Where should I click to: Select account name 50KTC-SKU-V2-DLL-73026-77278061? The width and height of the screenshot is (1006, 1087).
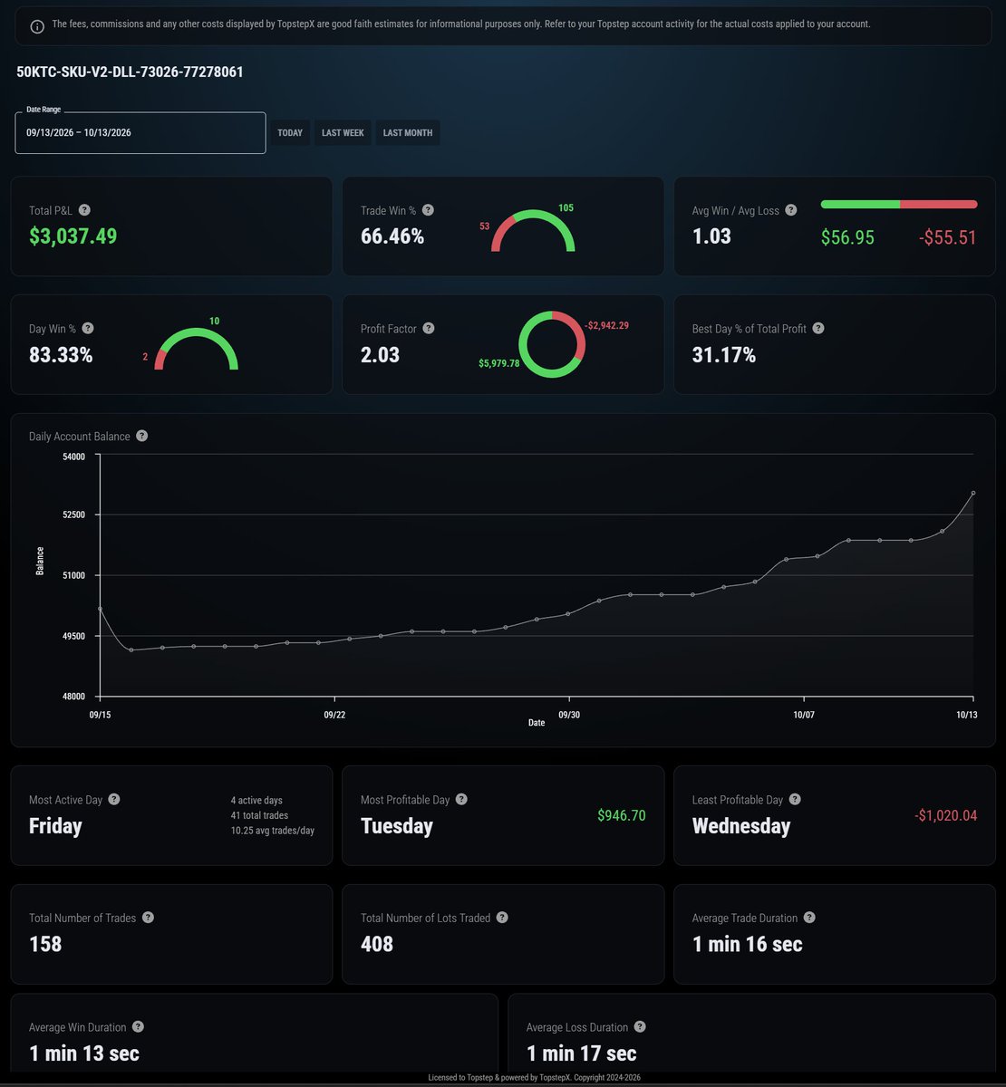(x=130, y=72)
